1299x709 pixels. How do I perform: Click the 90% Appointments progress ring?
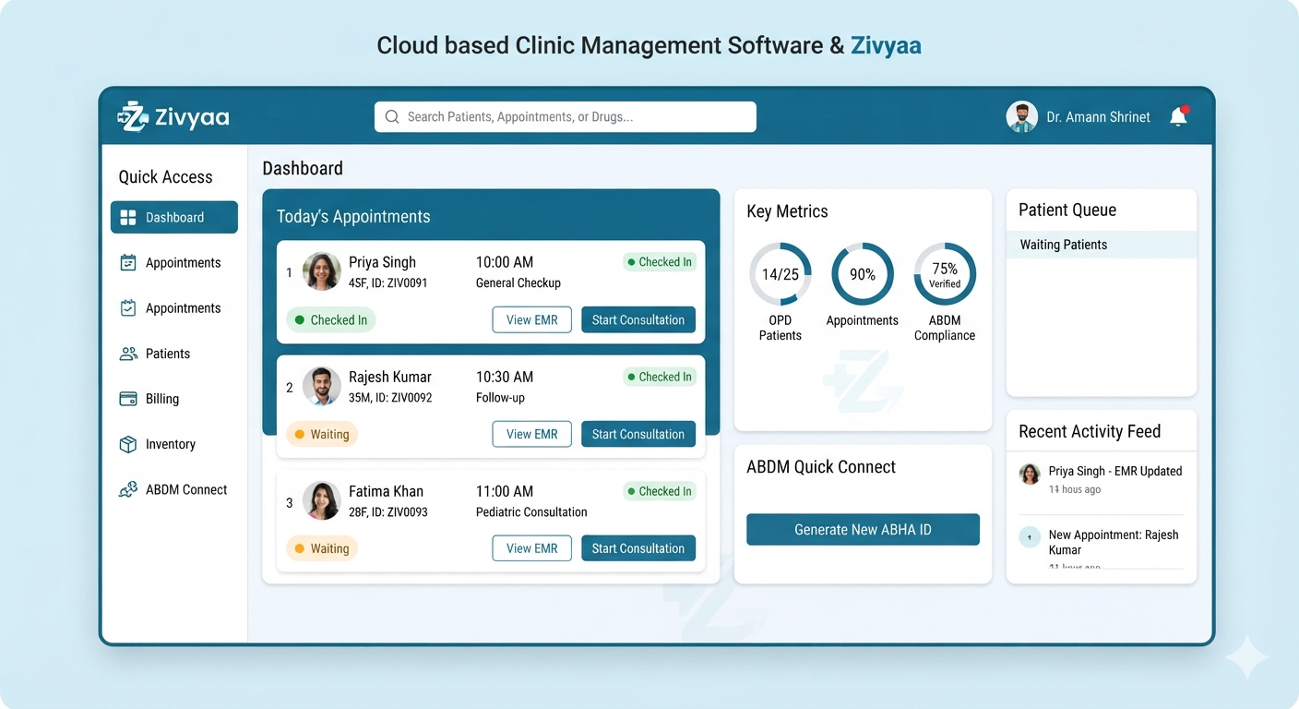coord(863,274)
